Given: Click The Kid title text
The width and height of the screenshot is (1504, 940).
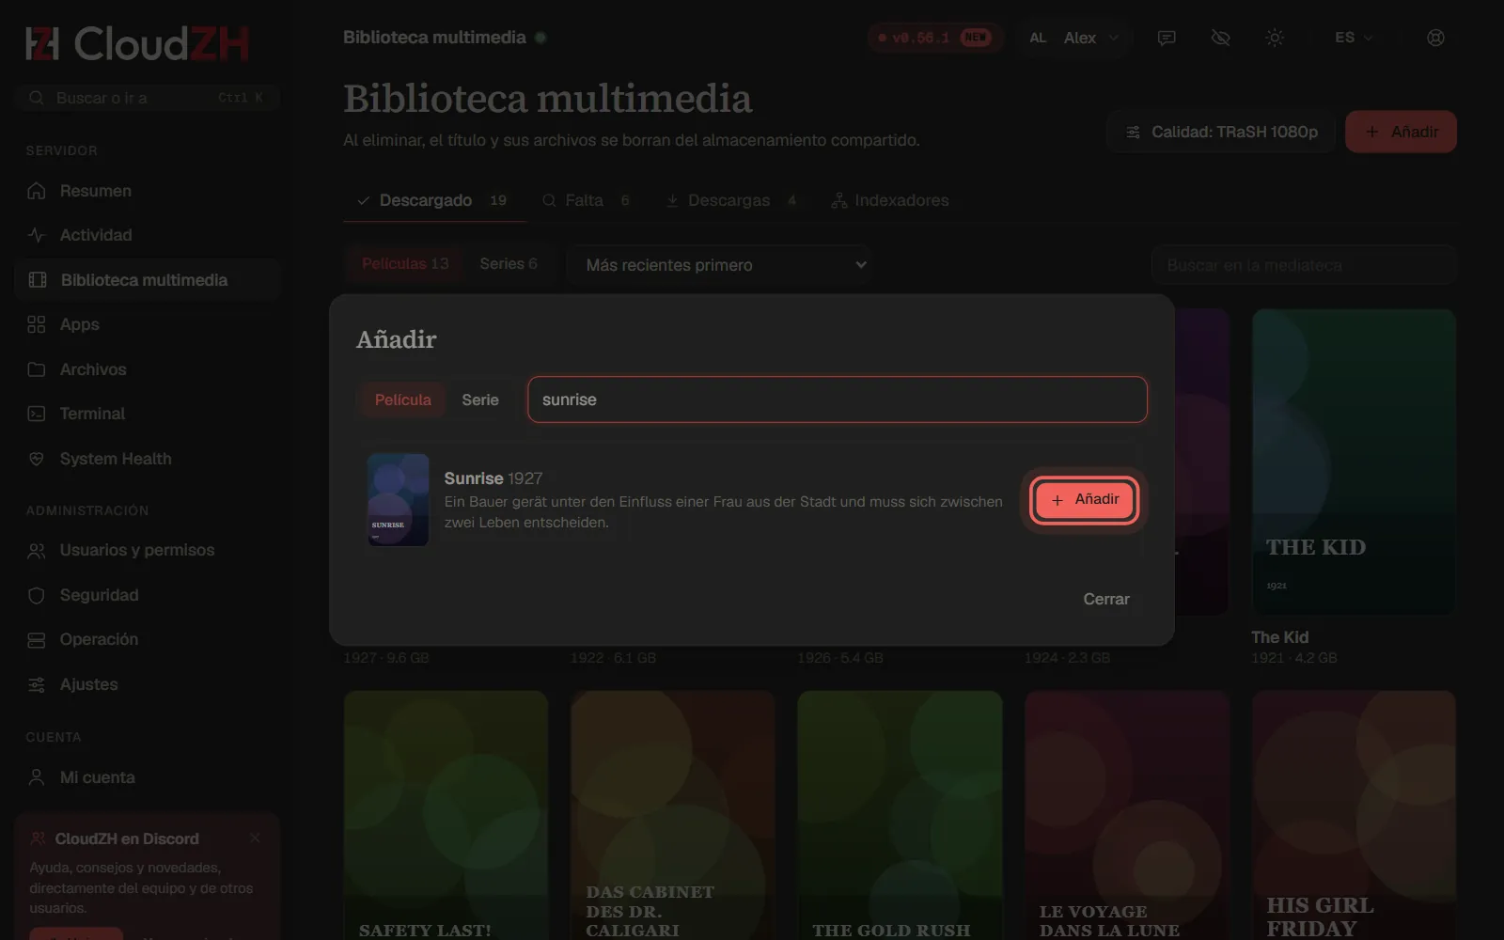Looking at the screenshot, I should coord(1279,637).
